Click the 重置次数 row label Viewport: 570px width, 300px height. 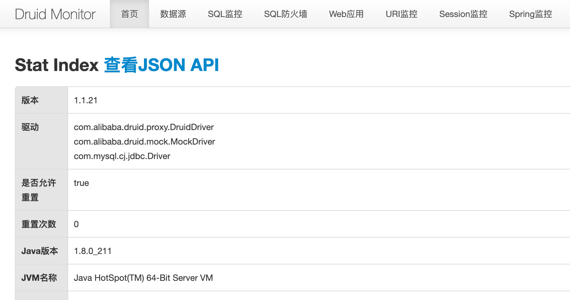tap(39, 224)
